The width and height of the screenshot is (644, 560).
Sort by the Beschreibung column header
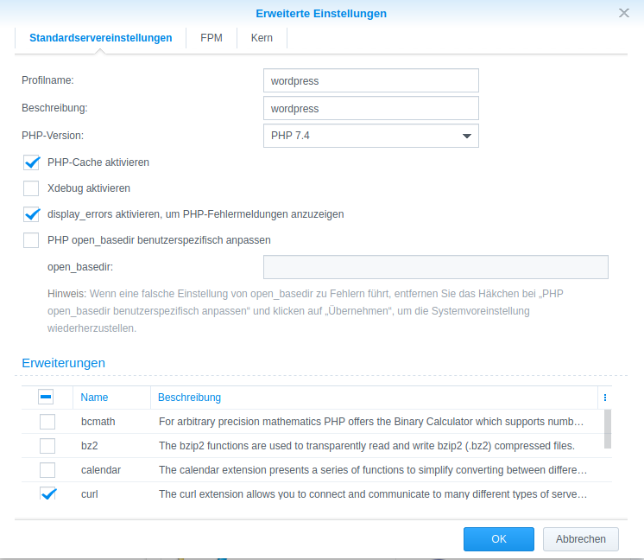[374, 398]
